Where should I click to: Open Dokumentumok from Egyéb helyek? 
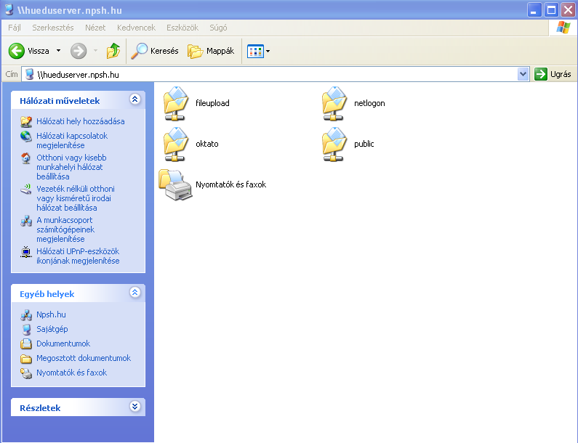point(63,344)
